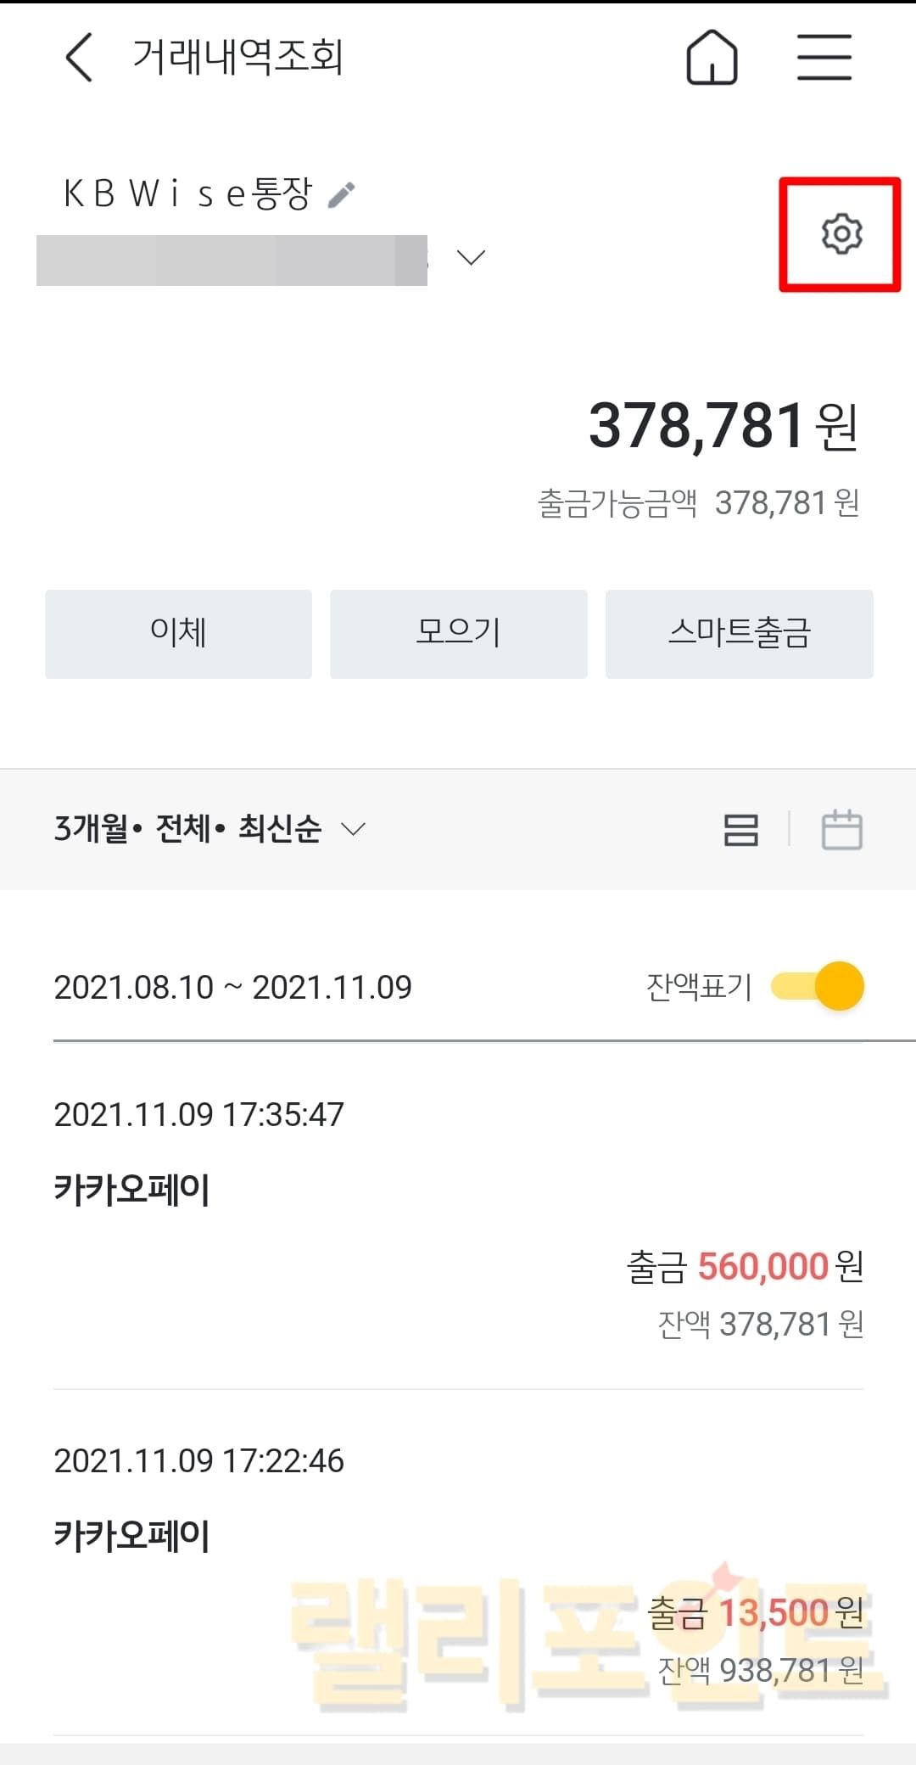Screen dimensions: 916x1765
Task: Tap the 거래내역조회 page title
Action: pos(238,58)
